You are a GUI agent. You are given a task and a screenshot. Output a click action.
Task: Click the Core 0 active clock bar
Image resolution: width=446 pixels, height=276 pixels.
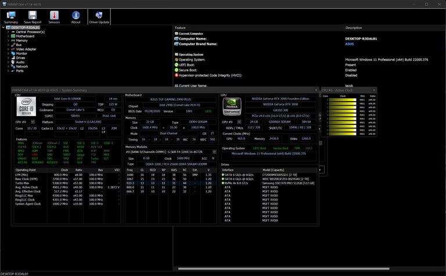(343, 100)
